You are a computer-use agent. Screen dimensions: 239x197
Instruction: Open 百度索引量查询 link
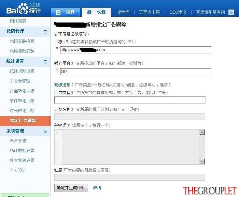[x=210, y=12]
